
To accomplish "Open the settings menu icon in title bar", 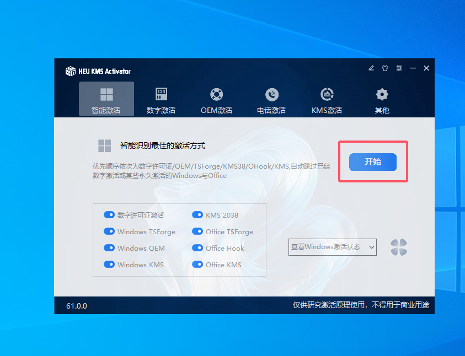I will tap(399, 68).
